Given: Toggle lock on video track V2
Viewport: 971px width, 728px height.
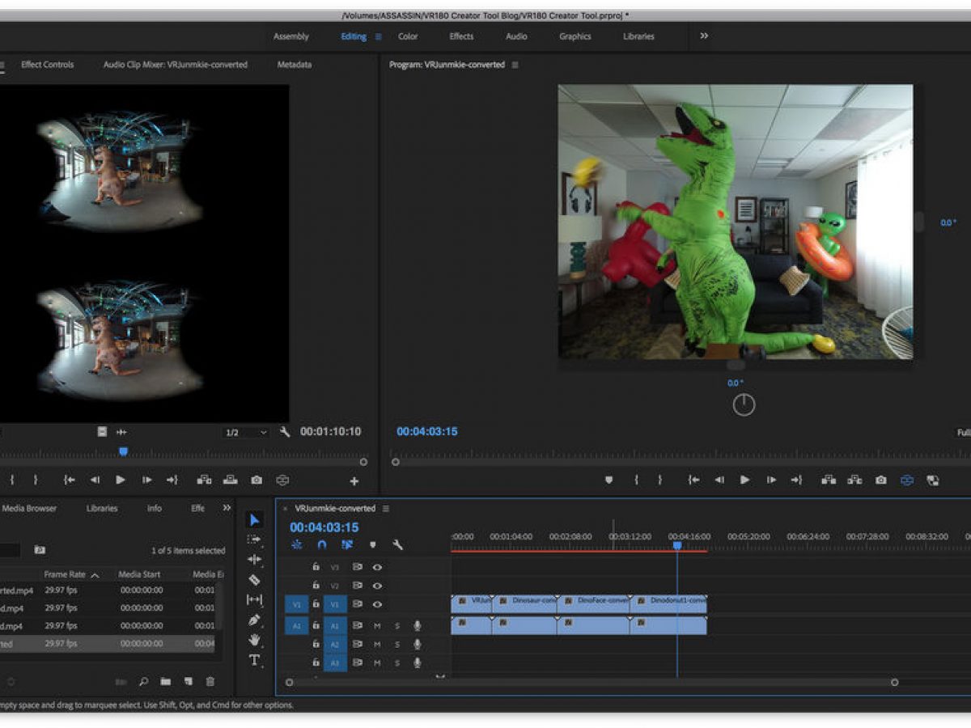Looking at the screenshot, I should (316, 586).
